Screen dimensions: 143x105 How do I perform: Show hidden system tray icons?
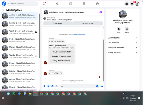coord(121,98)
